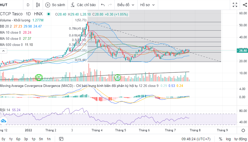Click the TradingView cloud logo
Viewport: 248px width, 142px height.
pos(3,121)
